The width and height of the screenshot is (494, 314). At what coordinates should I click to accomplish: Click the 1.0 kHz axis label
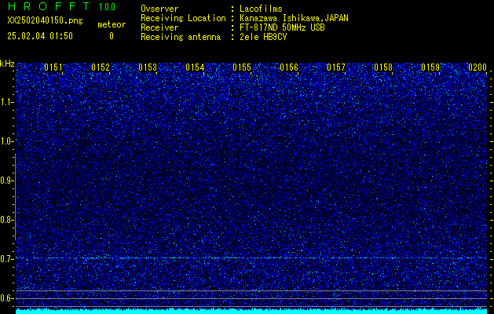[6, 141]
